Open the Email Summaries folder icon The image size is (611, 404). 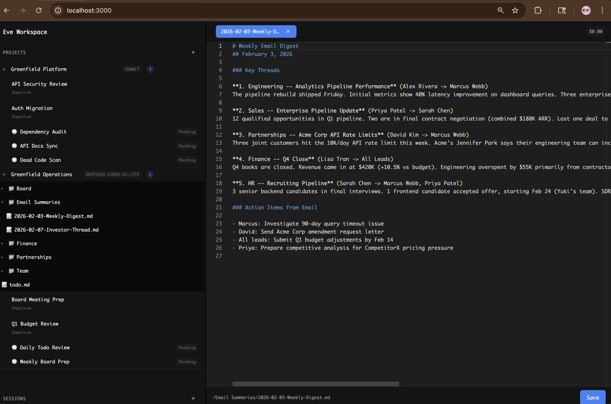11,202
